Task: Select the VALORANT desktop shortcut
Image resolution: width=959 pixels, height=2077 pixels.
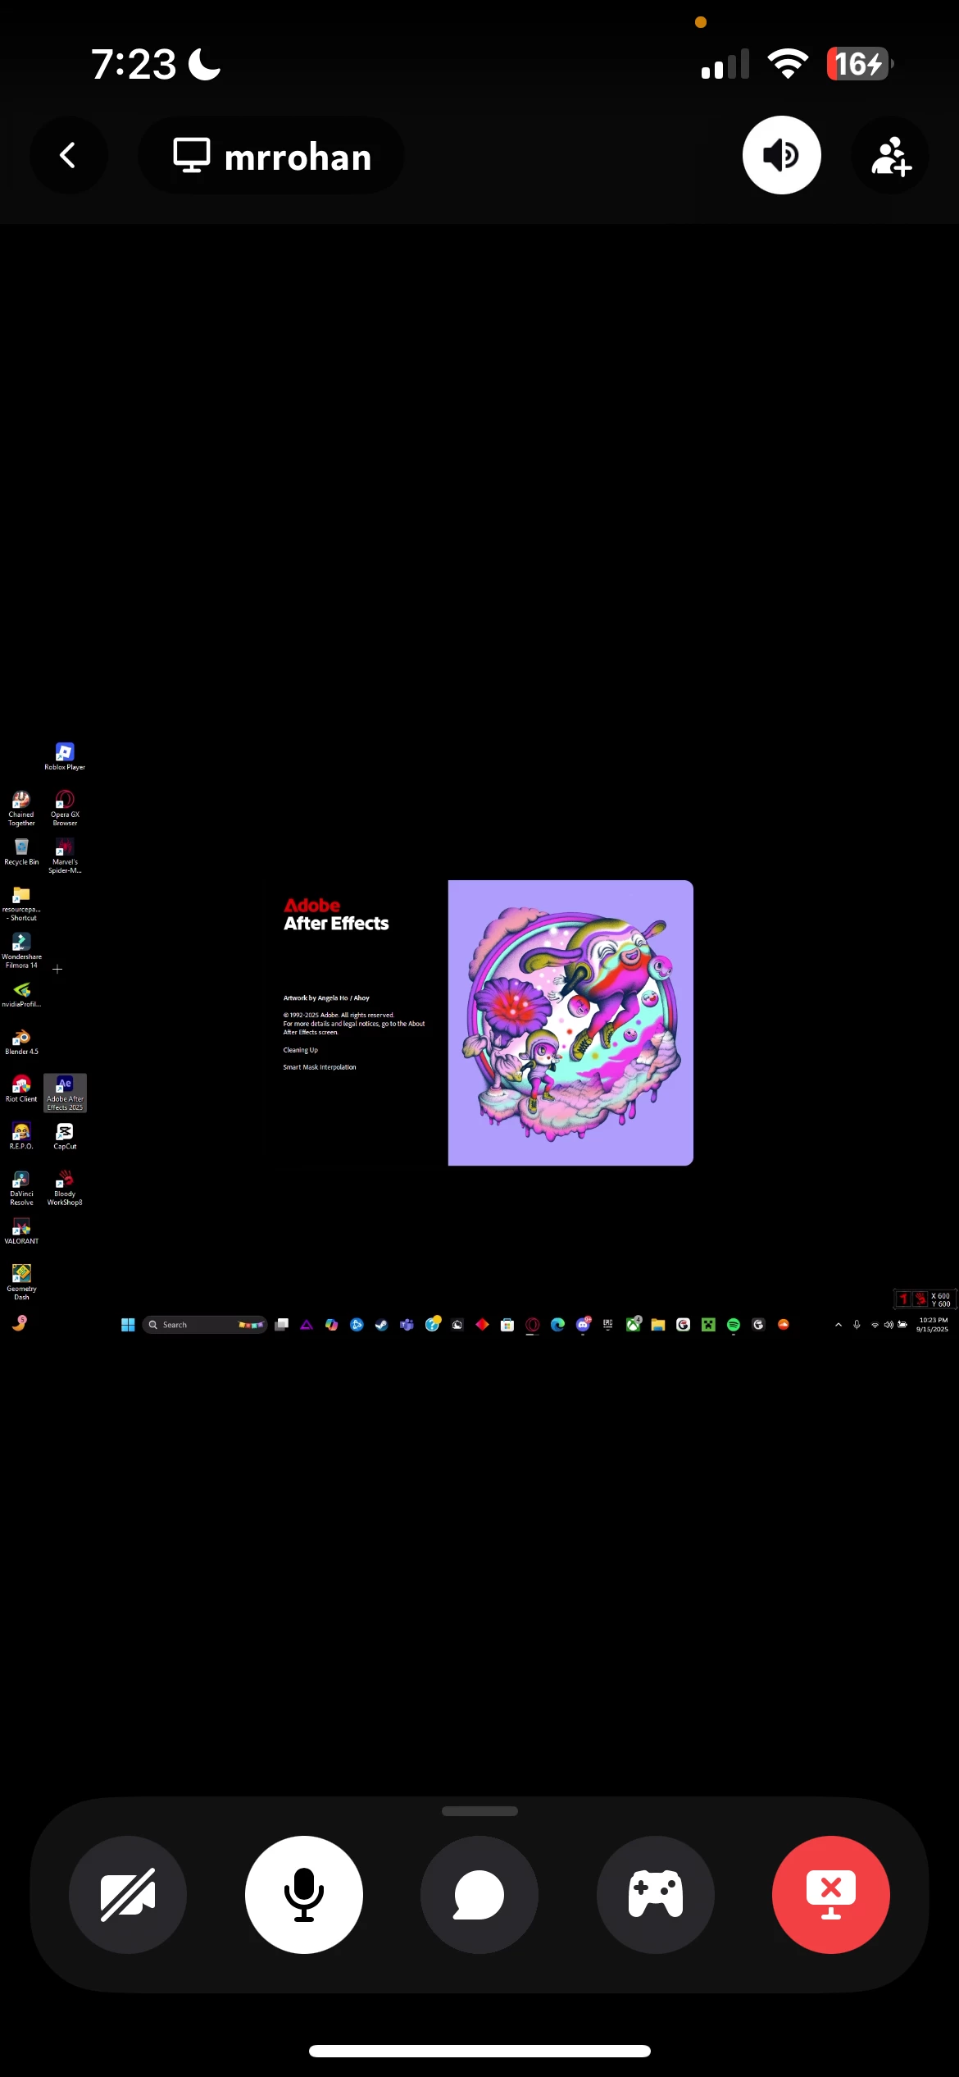Action: click(21, 1231)
